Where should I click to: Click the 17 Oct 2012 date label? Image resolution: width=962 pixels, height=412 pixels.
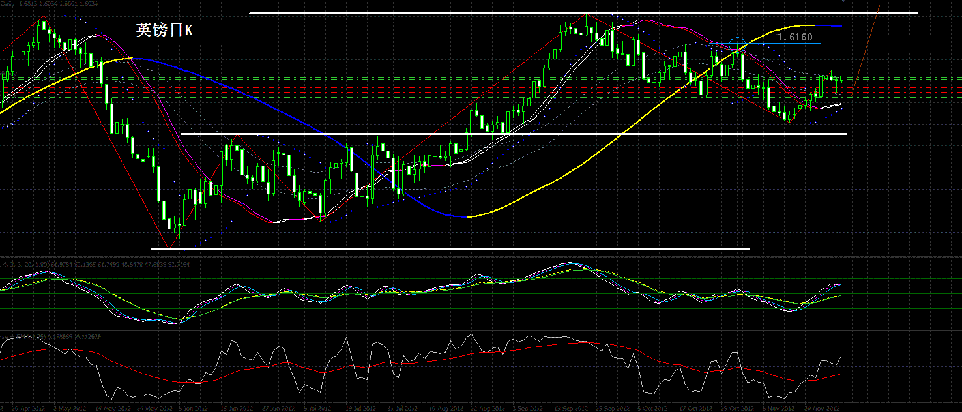coord(696,409)
